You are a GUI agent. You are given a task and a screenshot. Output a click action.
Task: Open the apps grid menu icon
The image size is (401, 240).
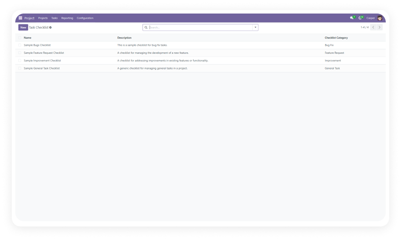click(20, 18)
